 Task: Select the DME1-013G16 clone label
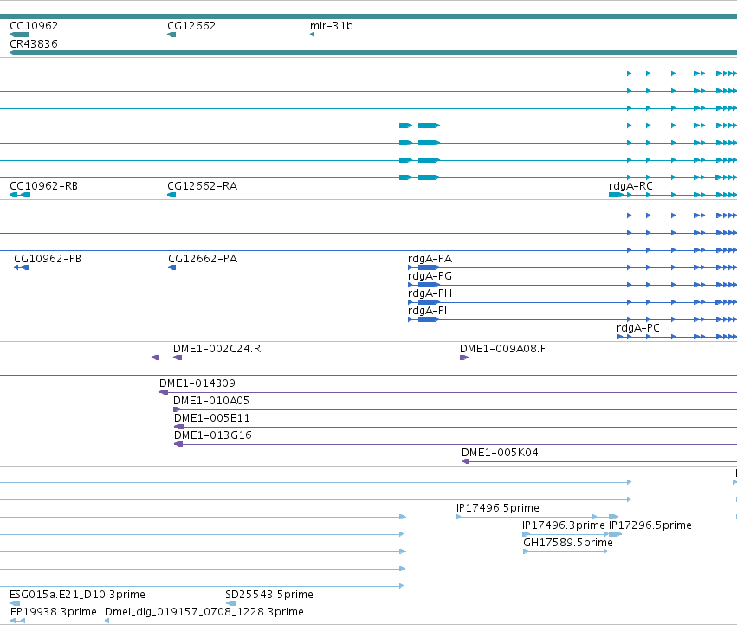tap(213, 435)
